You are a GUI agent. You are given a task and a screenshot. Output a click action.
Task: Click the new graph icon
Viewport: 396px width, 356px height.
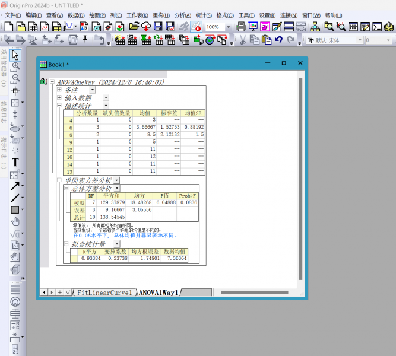(45, 27)
